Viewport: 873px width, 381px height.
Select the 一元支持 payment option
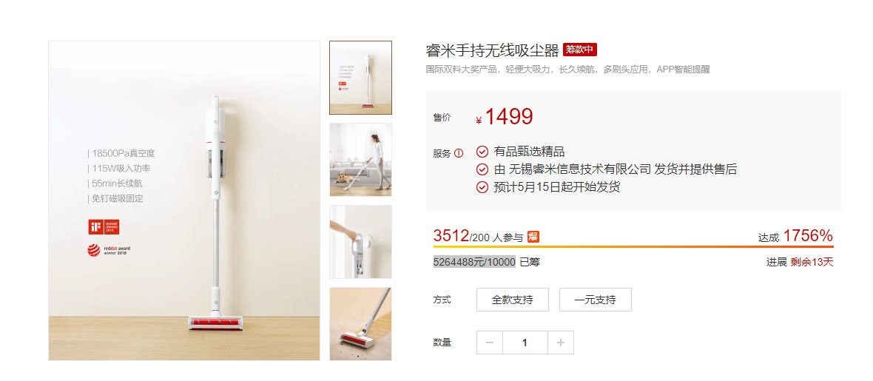(x=595, y=300)
